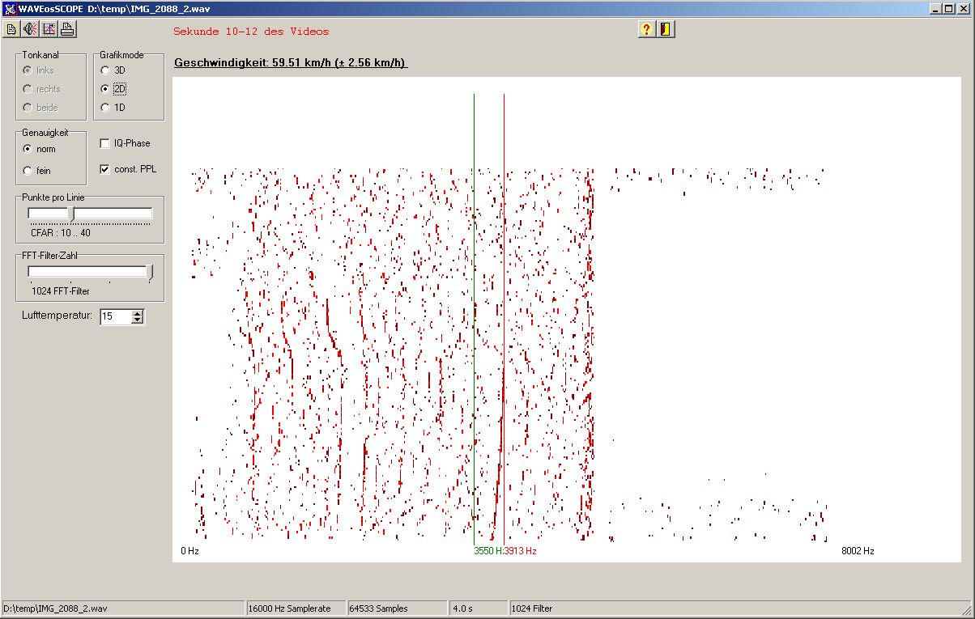
Task: Click the red 3913 Hz frequency marker label
Action: 520,551
